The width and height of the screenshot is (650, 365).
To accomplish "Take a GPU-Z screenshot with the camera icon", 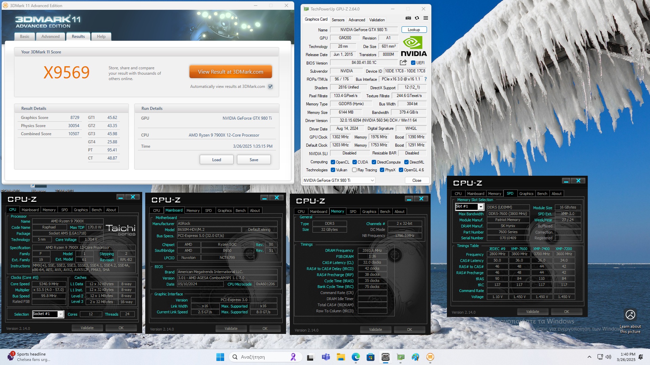I will (x=408, y=18).
